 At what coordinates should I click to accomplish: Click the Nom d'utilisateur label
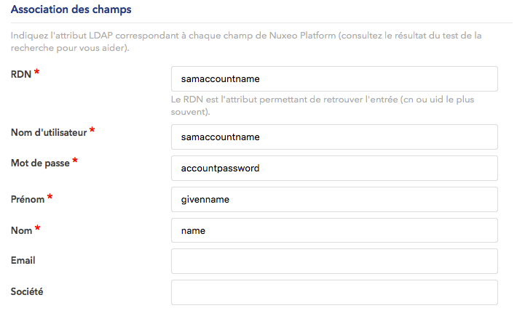click(48, 132)
